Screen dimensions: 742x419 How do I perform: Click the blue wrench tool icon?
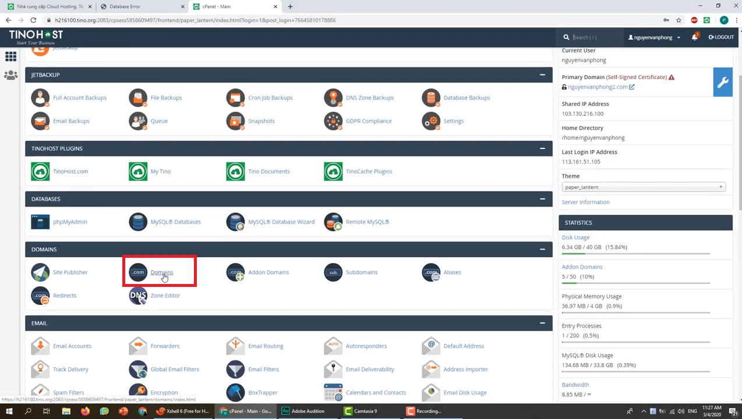point(723,82)
